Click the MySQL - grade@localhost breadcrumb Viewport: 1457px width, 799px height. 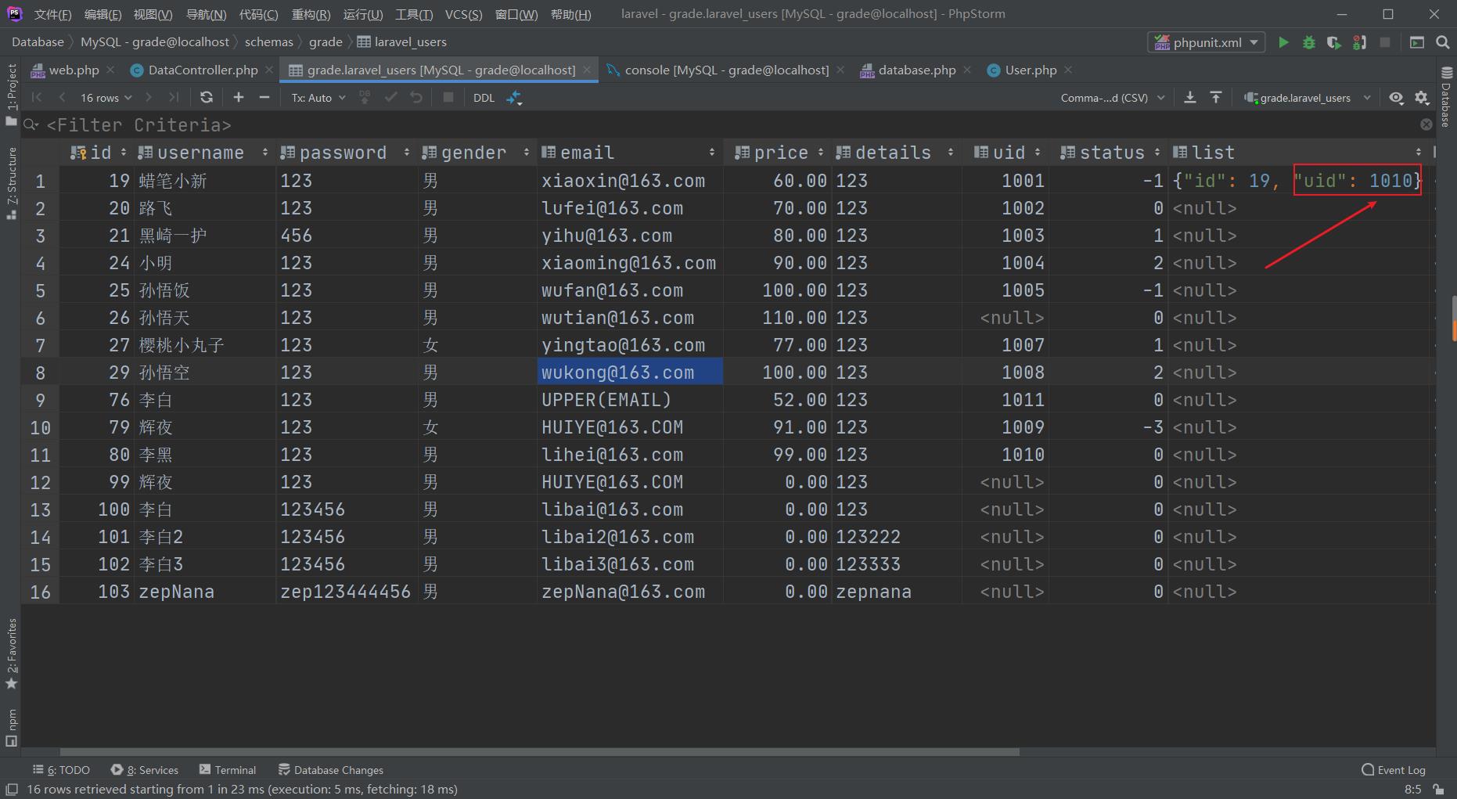pos(155,42)
